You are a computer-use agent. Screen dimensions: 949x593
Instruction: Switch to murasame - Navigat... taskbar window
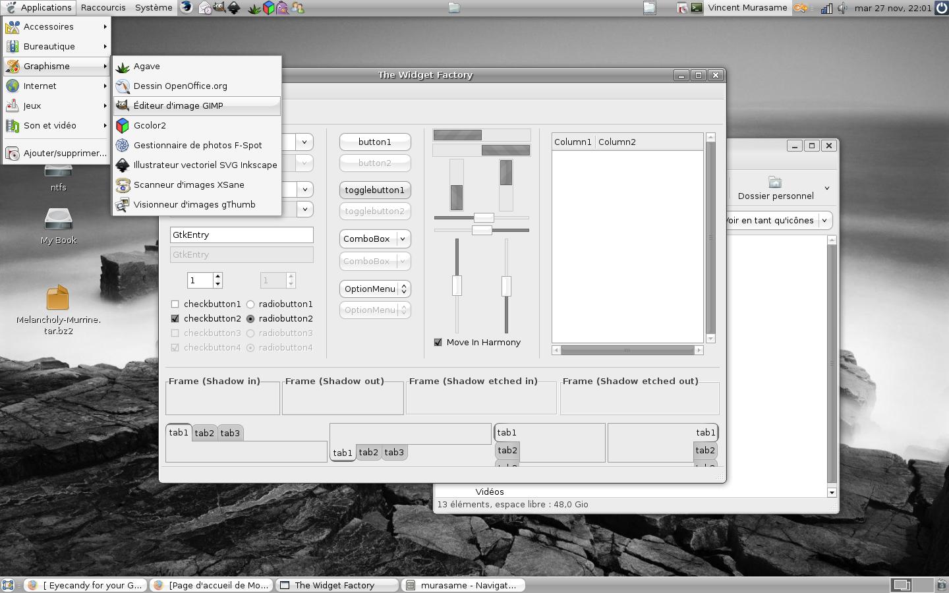pos(463,585)
